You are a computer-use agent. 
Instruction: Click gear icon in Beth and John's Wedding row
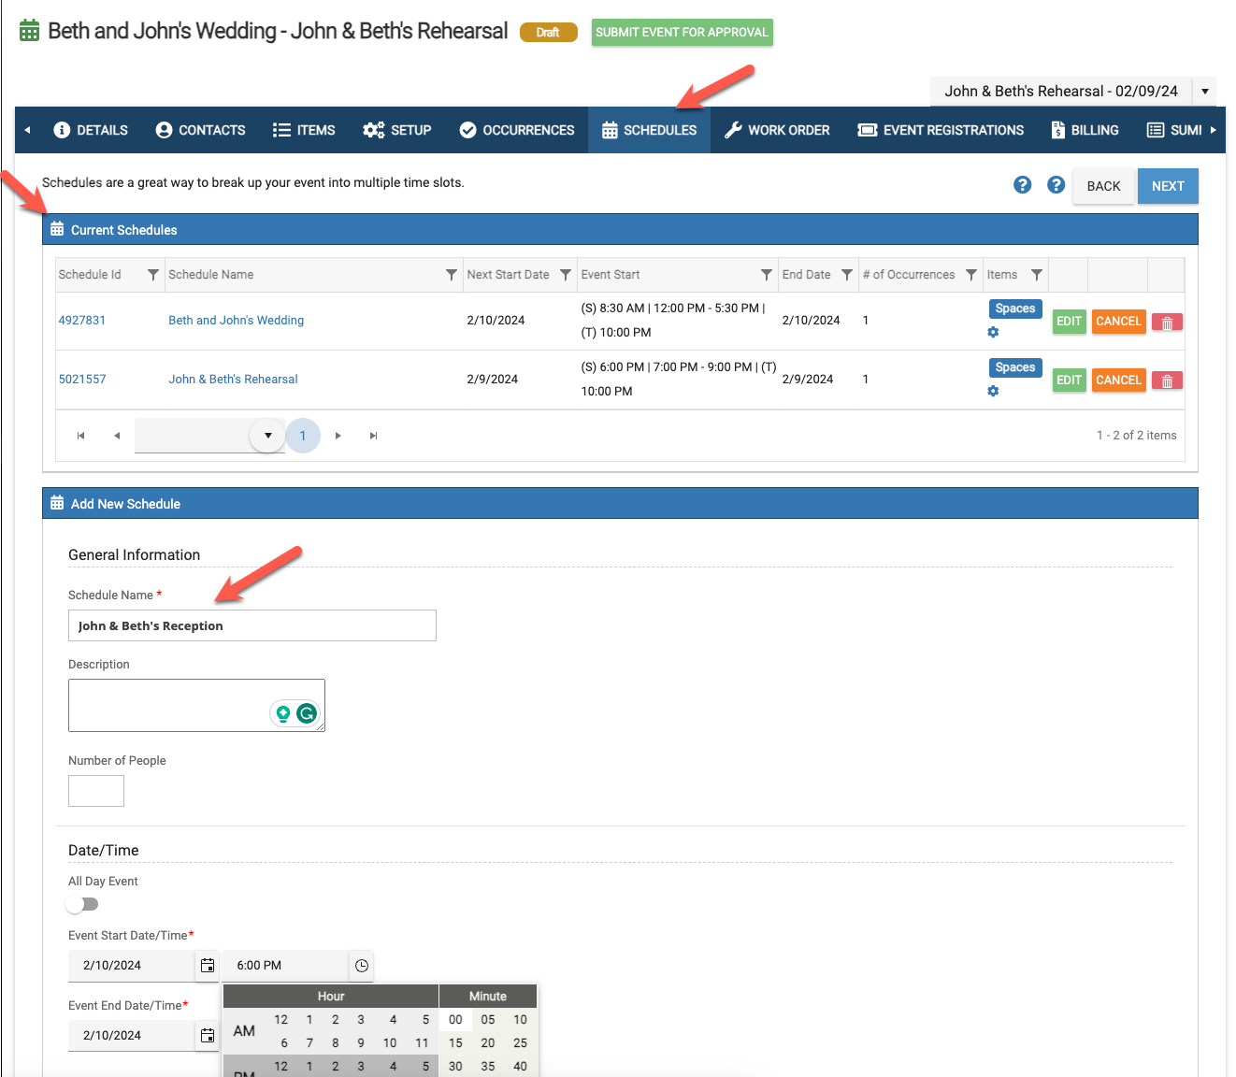[993, 333]
